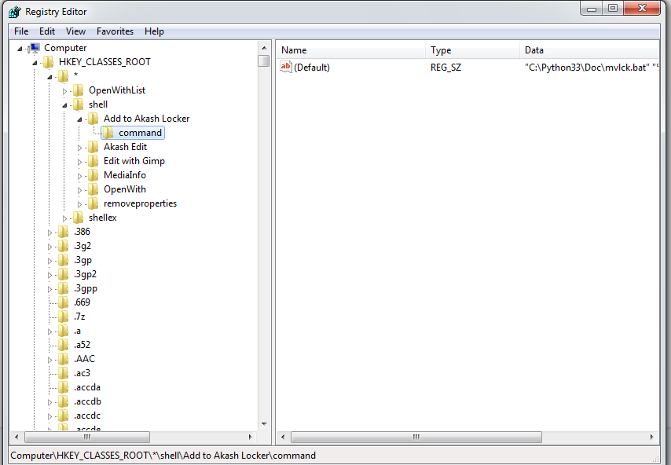Image resolution: width=671 pixels, height=465 pixels.
Task: Select the folder icon beside '.7z'
Action: 64,317
